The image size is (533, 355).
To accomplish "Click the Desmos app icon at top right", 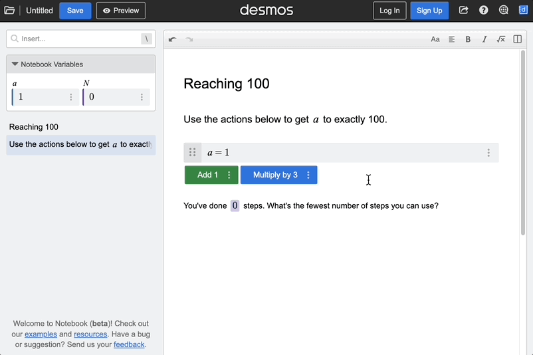I will (x=523, y=10).
